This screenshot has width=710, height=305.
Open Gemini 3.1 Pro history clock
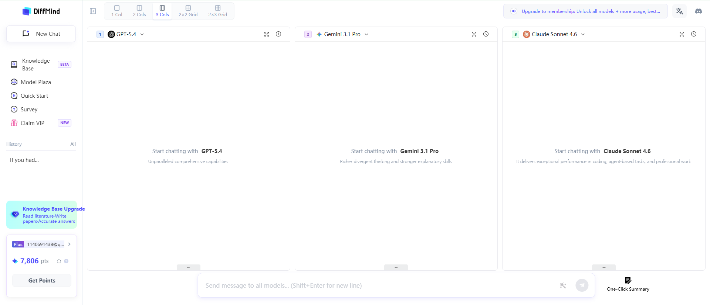click(486, 34)
